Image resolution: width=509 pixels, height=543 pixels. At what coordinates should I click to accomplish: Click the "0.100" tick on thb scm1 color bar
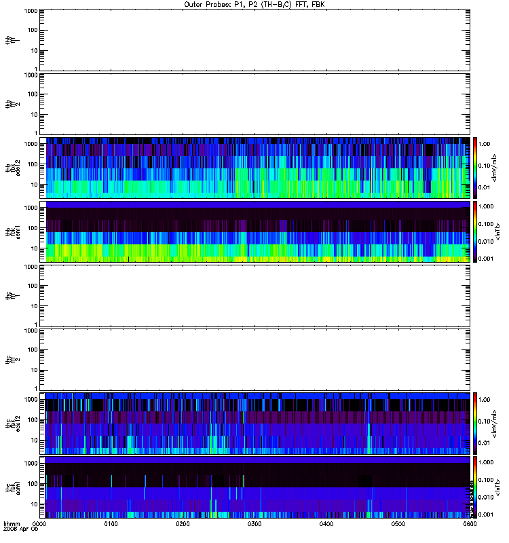[x=486, y=224]
